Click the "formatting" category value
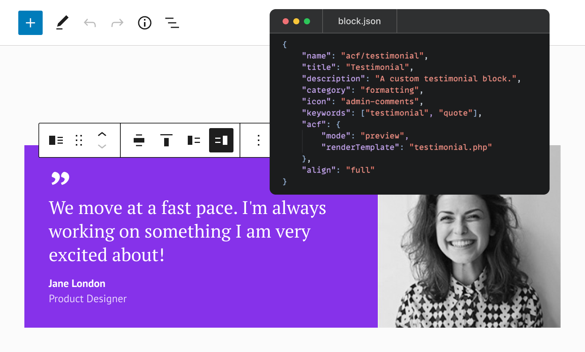This screenshot has height=352, width=585. coord(390,90)
